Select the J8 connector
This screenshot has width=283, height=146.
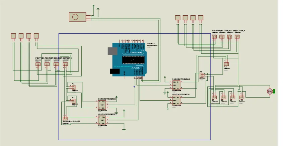223,98
